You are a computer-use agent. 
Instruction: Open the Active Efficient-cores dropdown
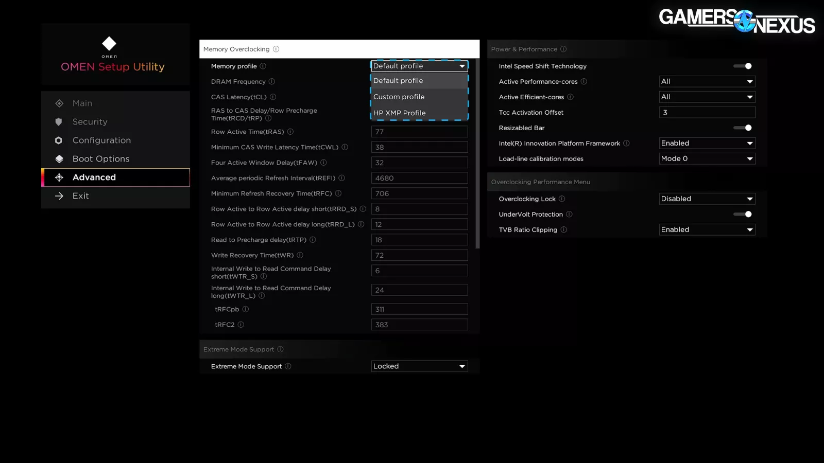[x=707, y=97]
